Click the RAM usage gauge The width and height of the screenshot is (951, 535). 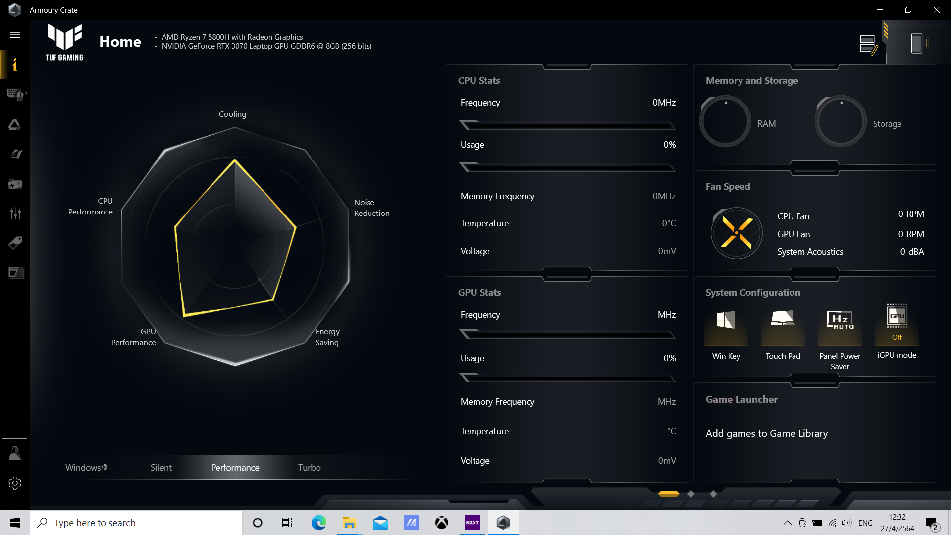click(725, 121)
